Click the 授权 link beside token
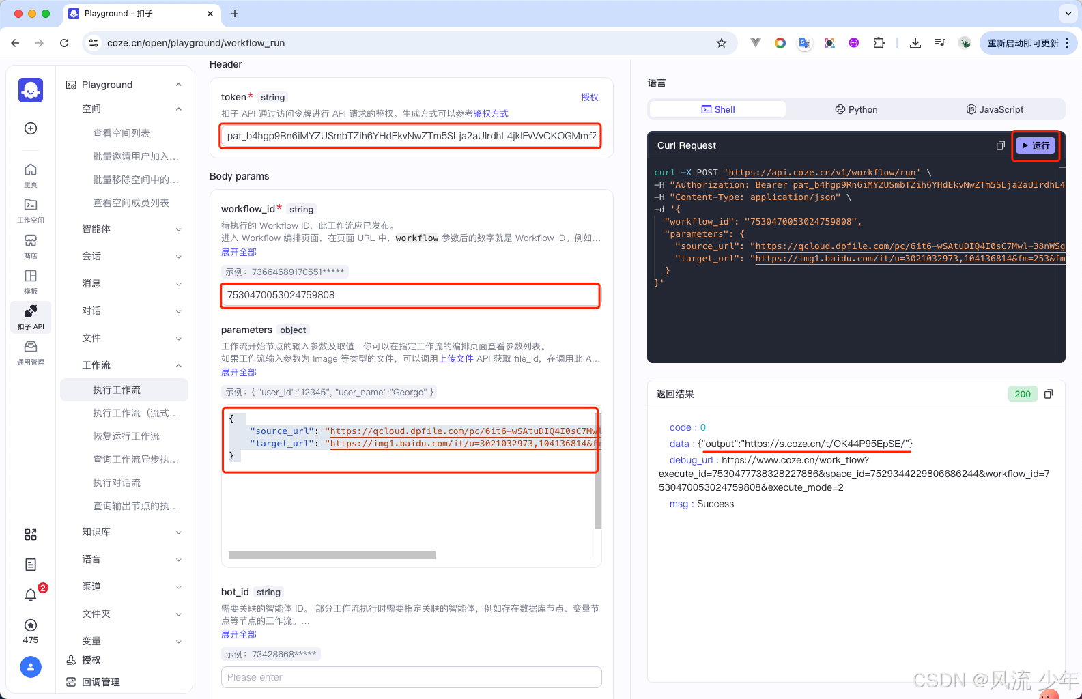1082x699 pixels. pos(590,97)
